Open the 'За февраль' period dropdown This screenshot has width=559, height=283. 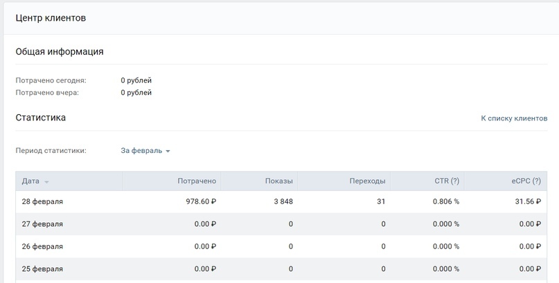point(145,151)
